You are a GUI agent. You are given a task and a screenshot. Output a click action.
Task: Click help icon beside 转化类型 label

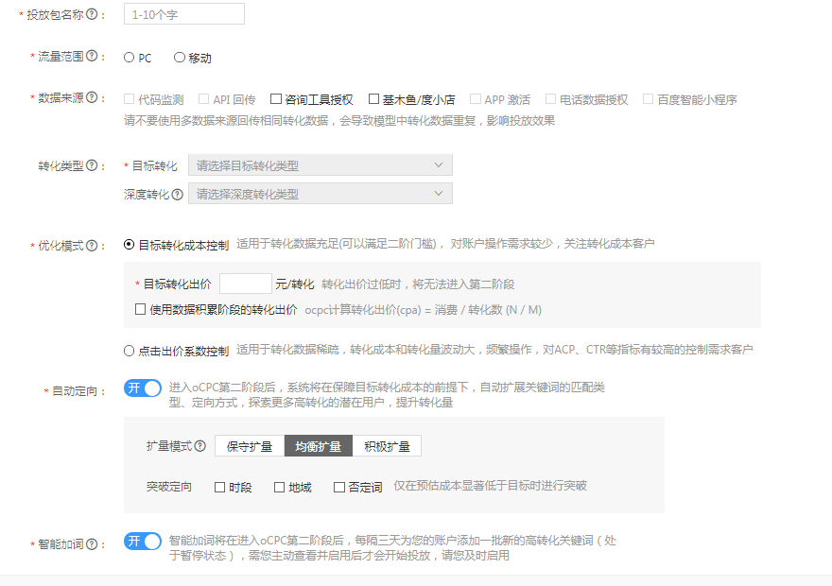coord(92,165)
